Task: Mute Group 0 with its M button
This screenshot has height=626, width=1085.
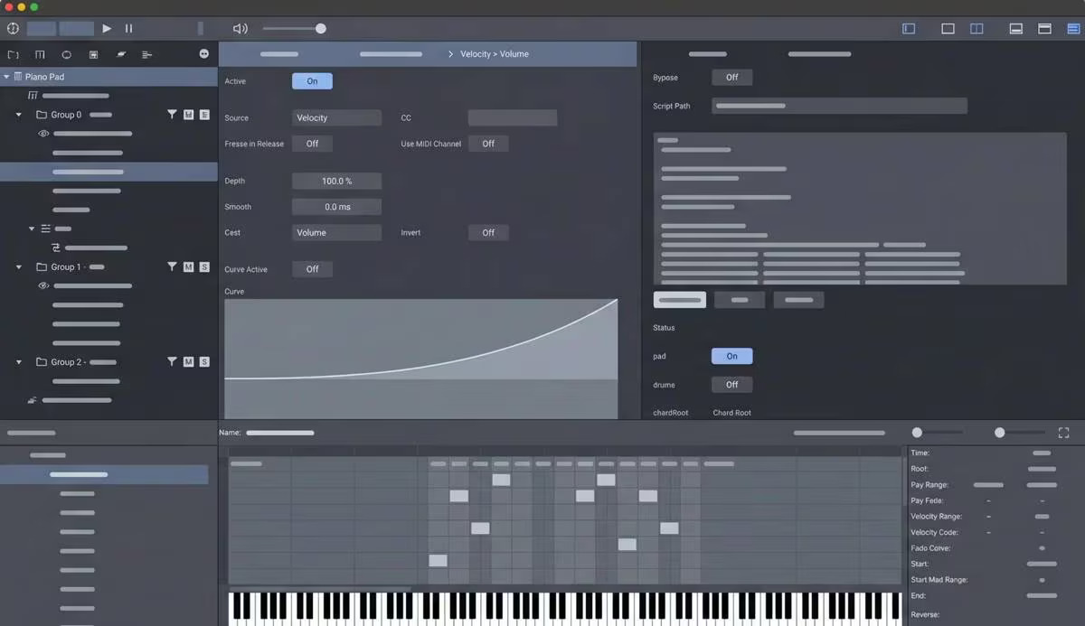Action: point(188,115)
